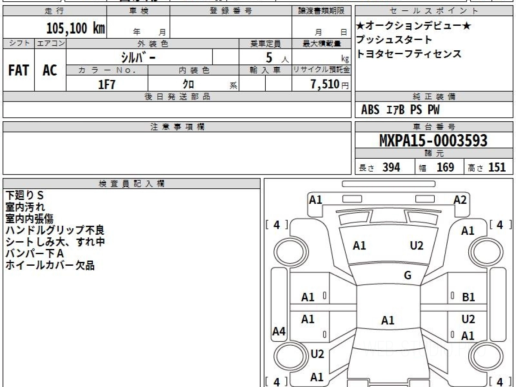Select the 走行 header cell
Screen dimensions: 516x387
coord(55,11)
